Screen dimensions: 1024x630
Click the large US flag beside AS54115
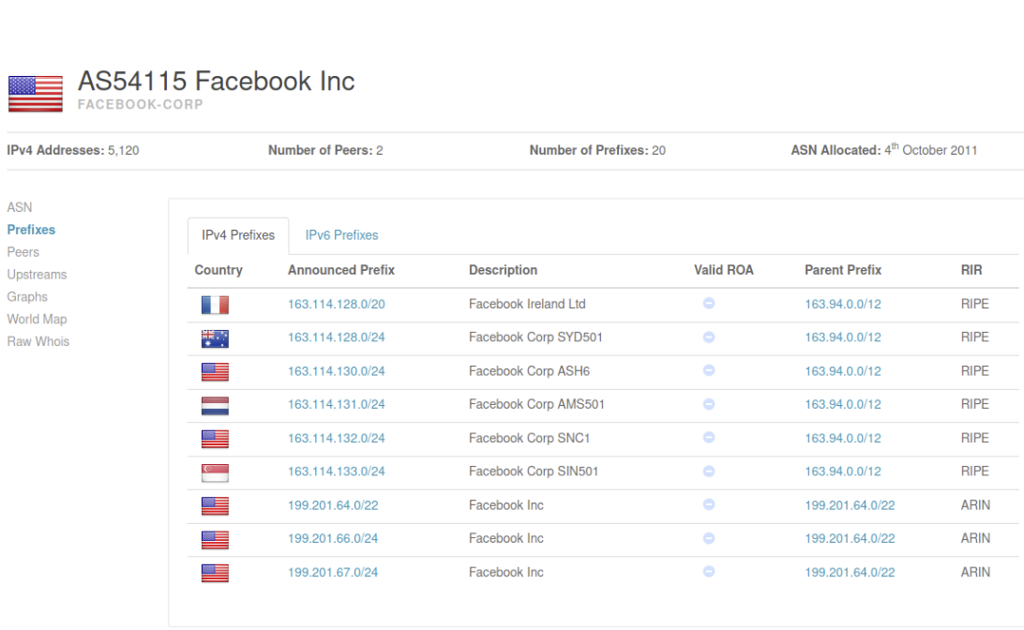(x=36, y=94)
